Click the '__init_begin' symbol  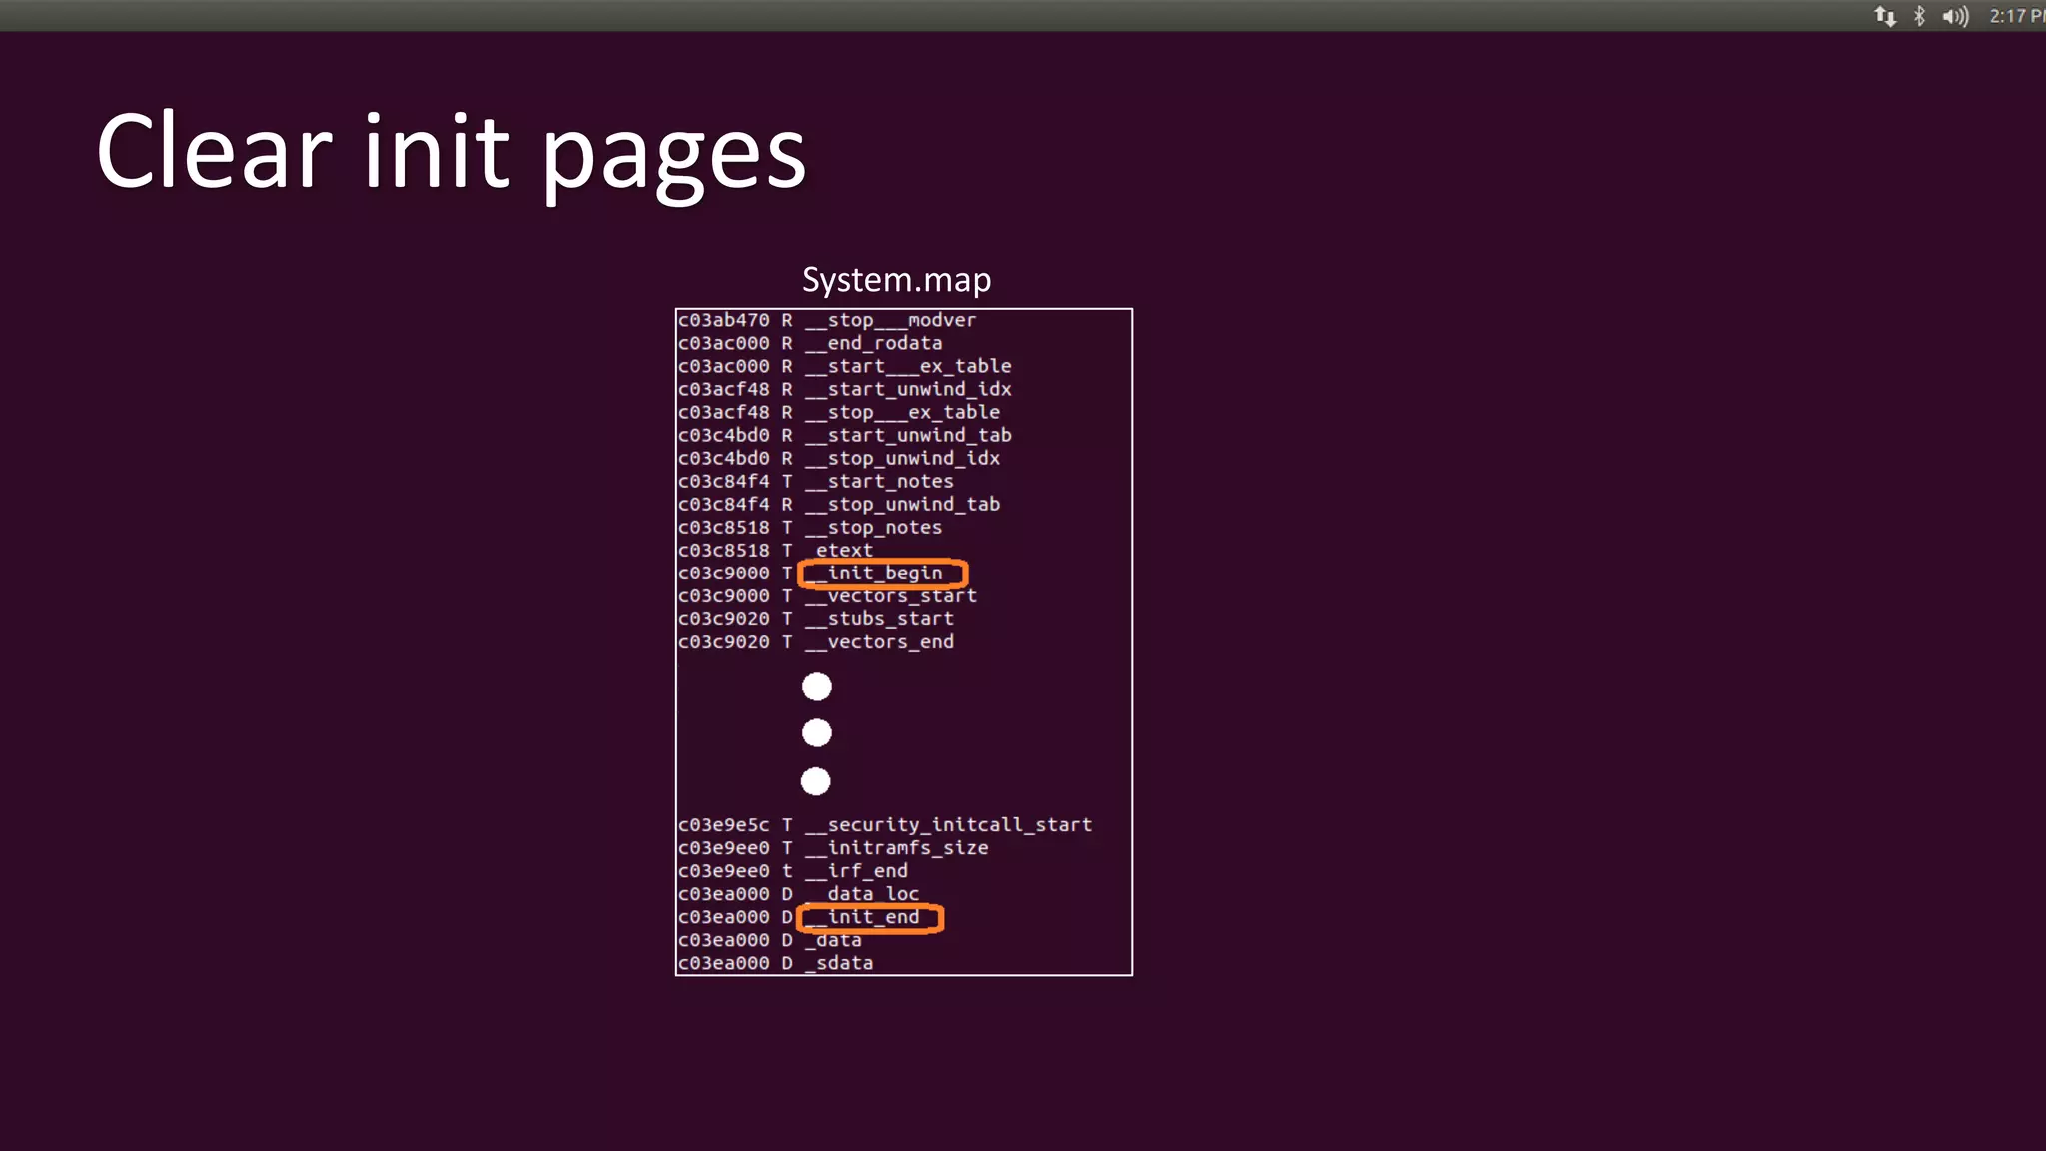click(x=873, y=573)
